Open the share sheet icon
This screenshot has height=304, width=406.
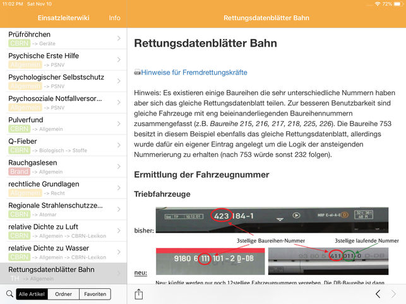pyautogui.click(x=139, y=294)
